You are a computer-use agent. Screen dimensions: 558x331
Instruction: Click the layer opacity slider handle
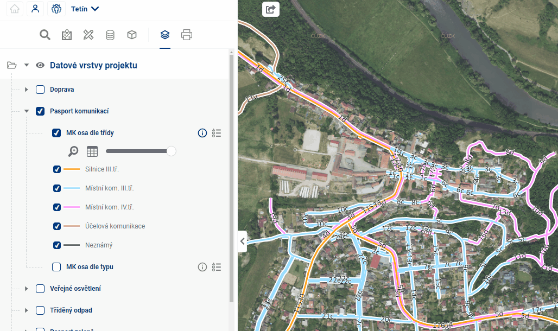coord(171,151)
